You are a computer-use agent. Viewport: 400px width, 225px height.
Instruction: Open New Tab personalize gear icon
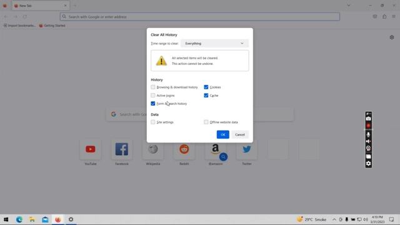pos(392,37)
